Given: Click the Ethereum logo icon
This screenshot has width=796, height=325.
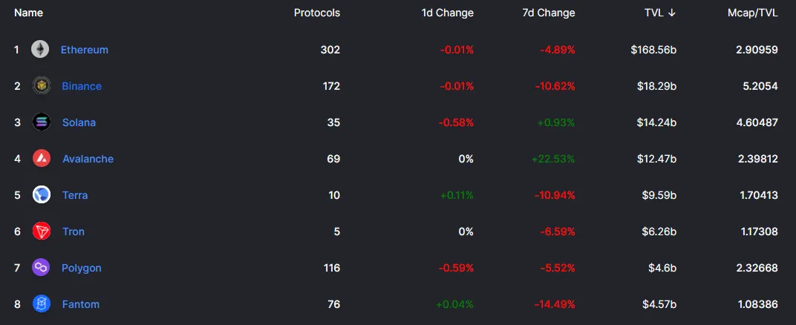Looking at the screenshot, I should point(40,50).
